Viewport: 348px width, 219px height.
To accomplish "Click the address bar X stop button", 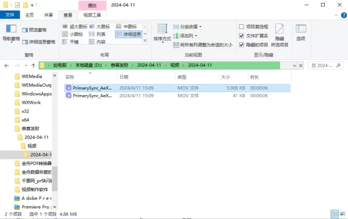I will click(x=300, y=65).
